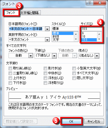
Task: Open the Japanese font dropdown arrow
Action: 47,29
